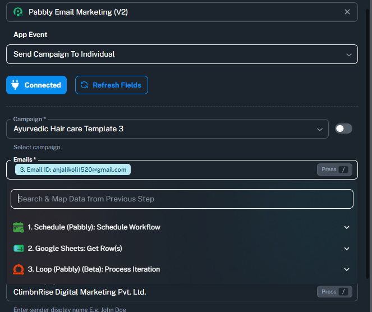372x312 pixels.
Task: Click the Pabbly Email Marketing logo icon
Action: pyautogui.click(x=18, y=12)
